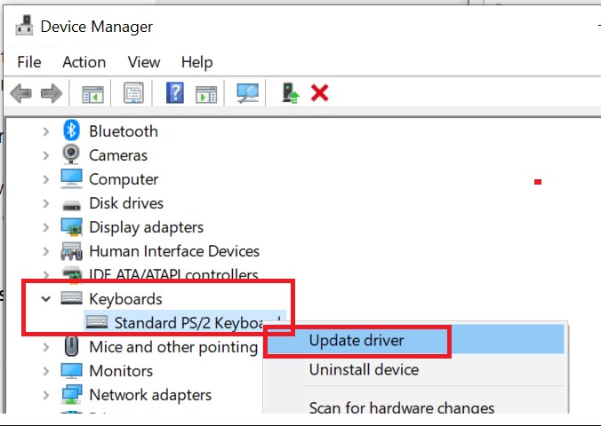Image resolution: width=601 pixels, height=426 pixels.
Task: Click the red X Uninstall device icon
Action: pos(320,93)
